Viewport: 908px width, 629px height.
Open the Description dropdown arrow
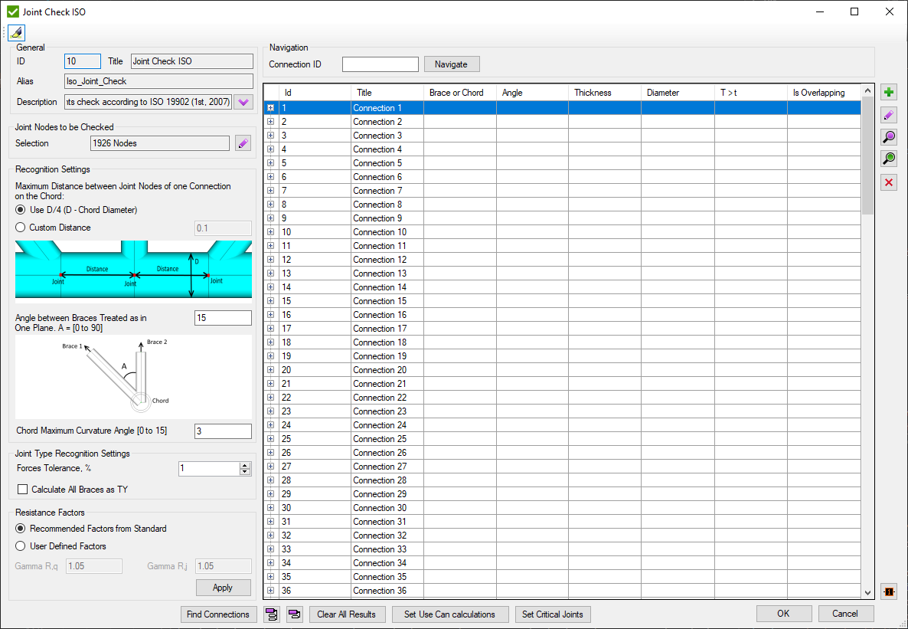[x=243, y=102]
